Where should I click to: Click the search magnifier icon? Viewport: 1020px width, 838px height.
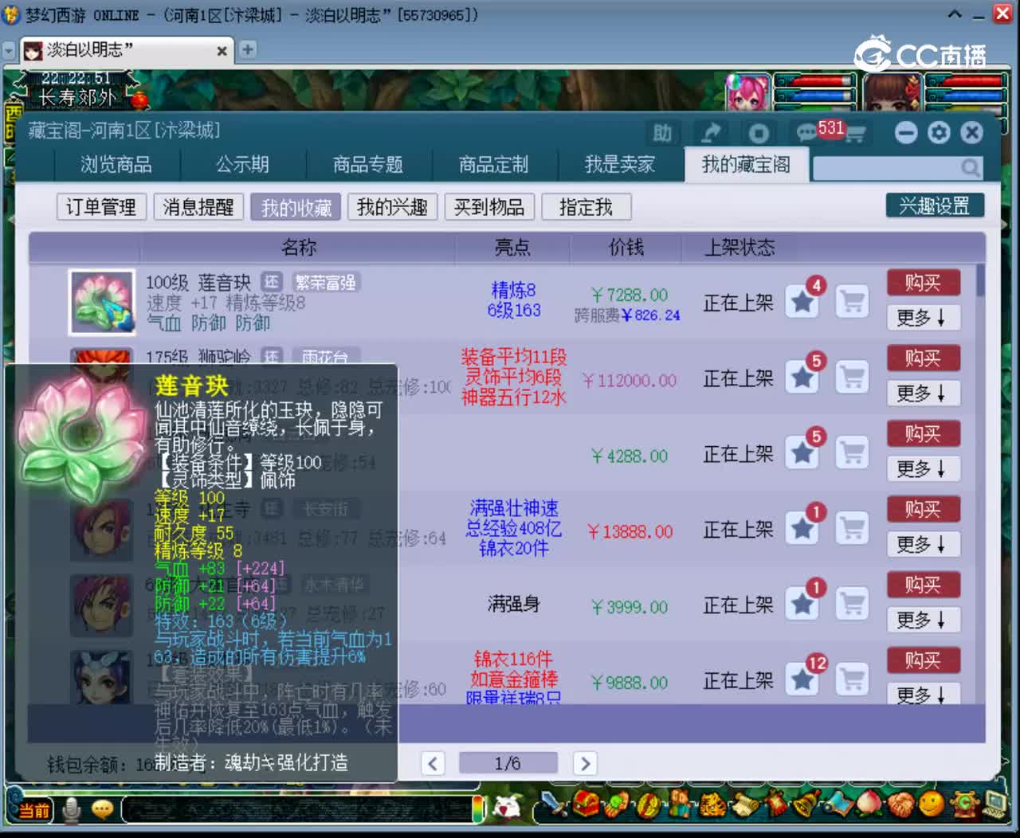click(971, 167)
